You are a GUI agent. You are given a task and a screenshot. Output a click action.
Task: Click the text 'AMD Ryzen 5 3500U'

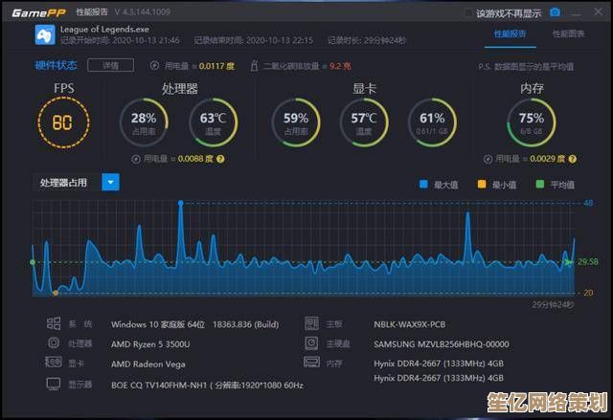point(150,344)
